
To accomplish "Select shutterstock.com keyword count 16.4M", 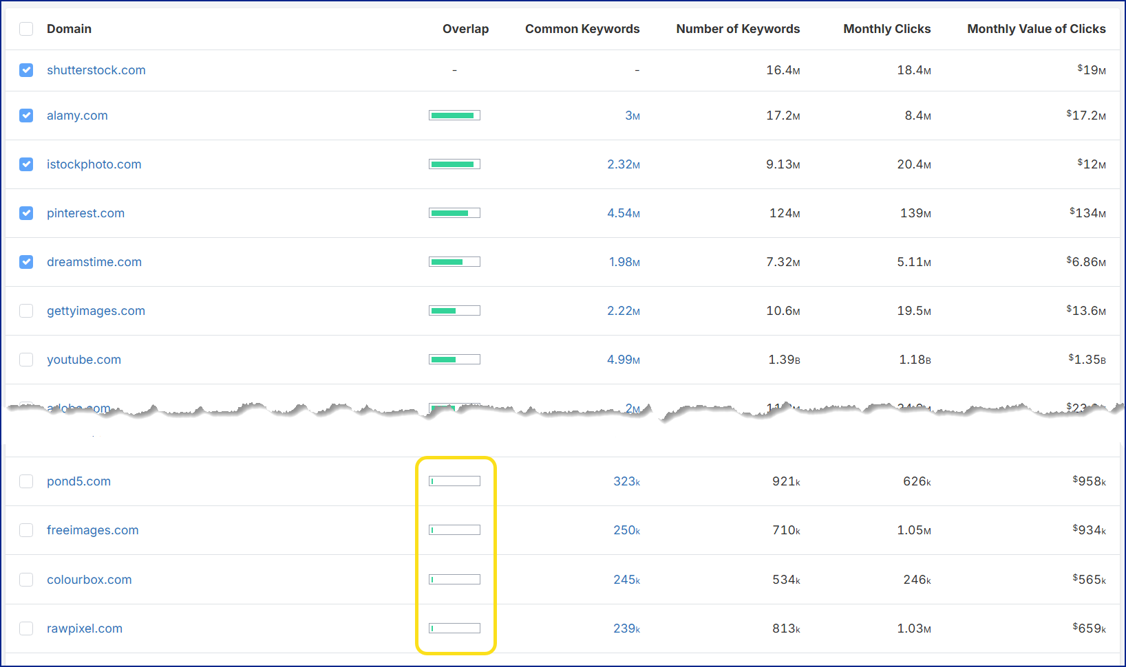I will [783, 70].
